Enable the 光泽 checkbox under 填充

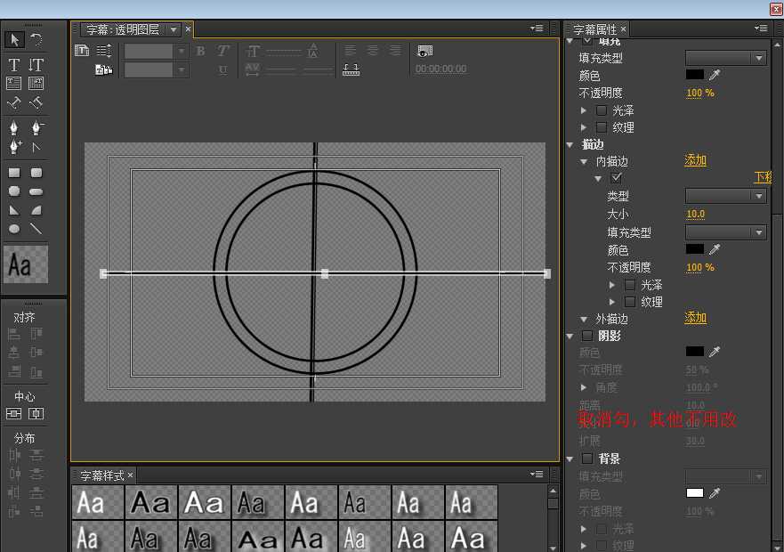pos(602,110)
